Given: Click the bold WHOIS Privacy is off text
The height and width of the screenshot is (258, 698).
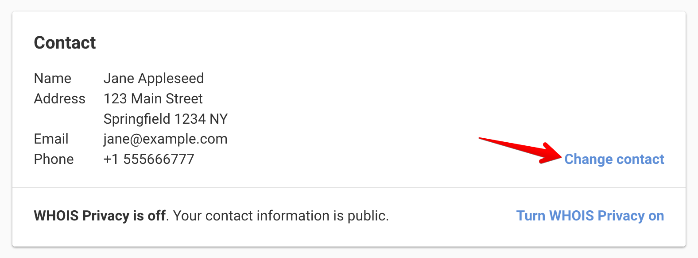Looking at the screenshot, I should point(100,216).
